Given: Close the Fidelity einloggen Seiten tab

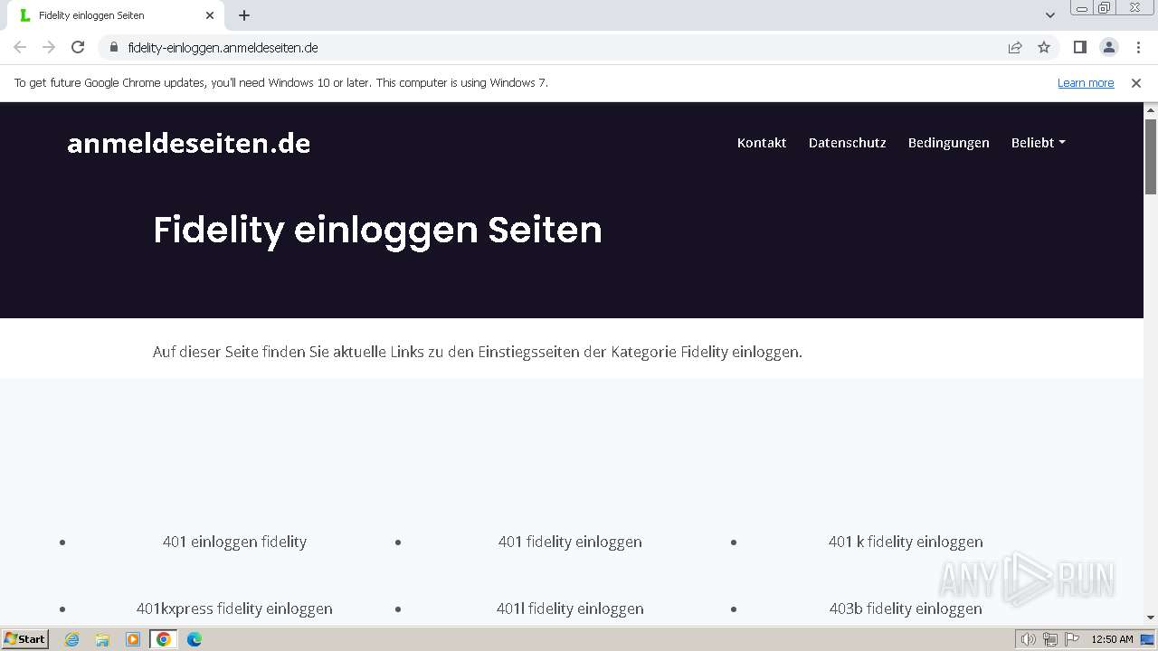Looking at the screenshot, I should [x=210, y=15].
